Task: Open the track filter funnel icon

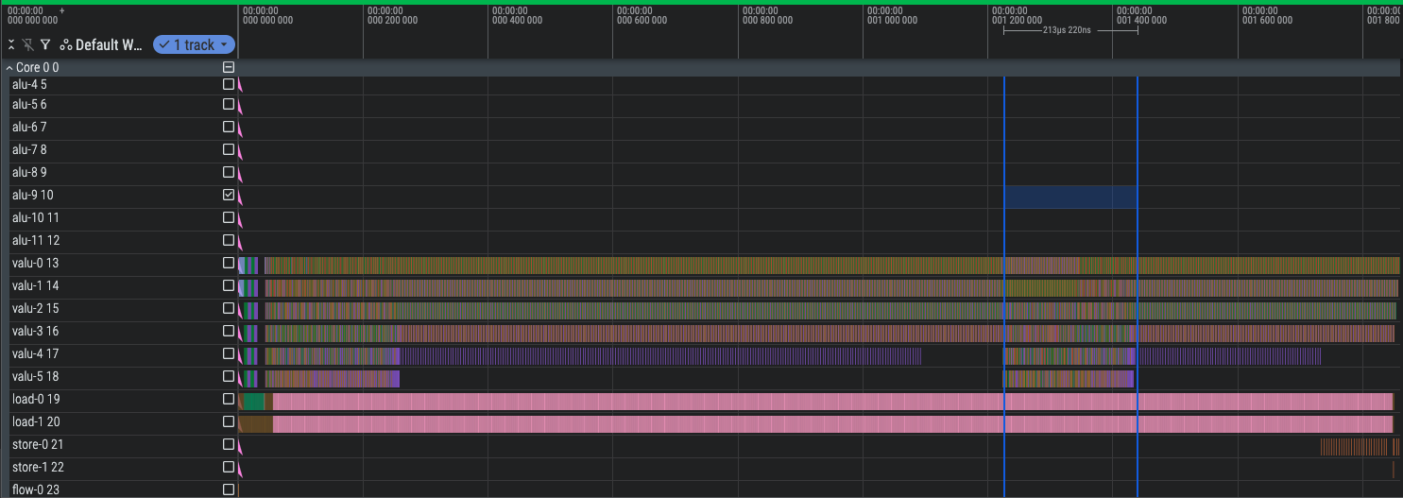Action: 44,44
